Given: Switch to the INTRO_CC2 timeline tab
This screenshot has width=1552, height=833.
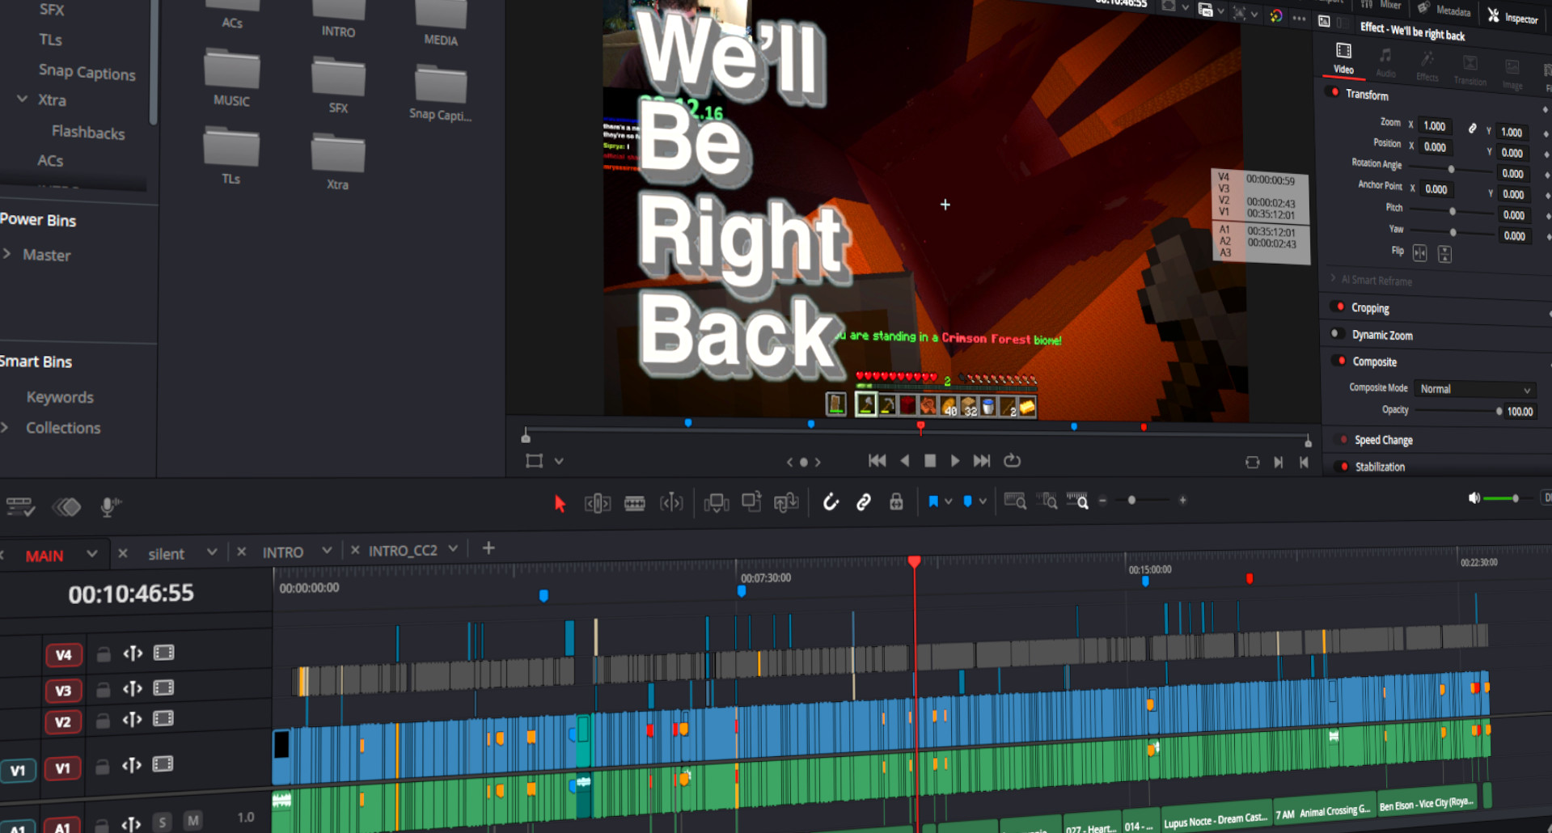Looking at the screenshot, I should pyautogui.click(x=403, y=551).
